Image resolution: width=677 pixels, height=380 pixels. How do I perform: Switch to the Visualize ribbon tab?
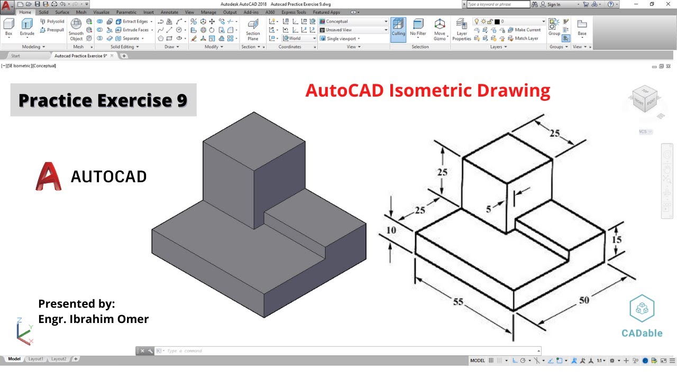[100, 12]
